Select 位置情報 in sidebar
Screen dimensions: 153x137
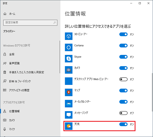(x=14, y=111)
